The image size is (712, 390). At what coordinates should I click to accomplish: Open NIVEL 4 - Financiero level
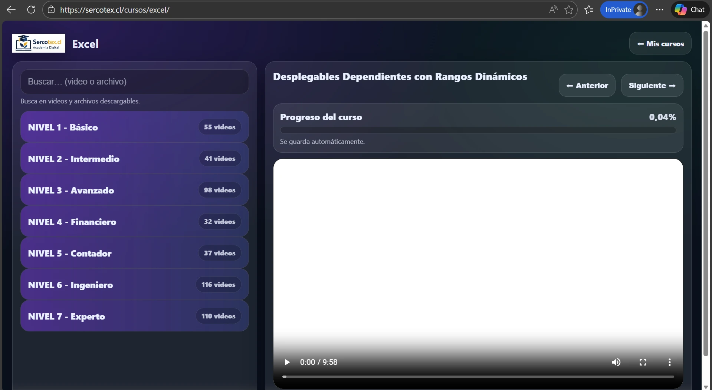[x=134, y=222]
